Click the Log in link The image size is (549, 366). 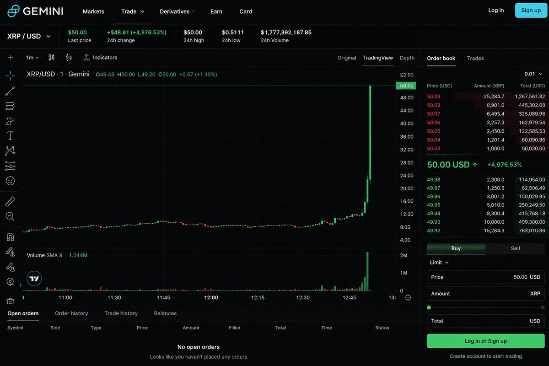(x=496, y=10)
